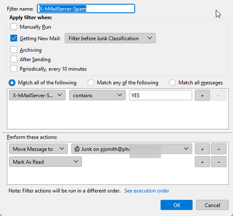
Task: Choose the Match all messages option
Action: (172, 83)
